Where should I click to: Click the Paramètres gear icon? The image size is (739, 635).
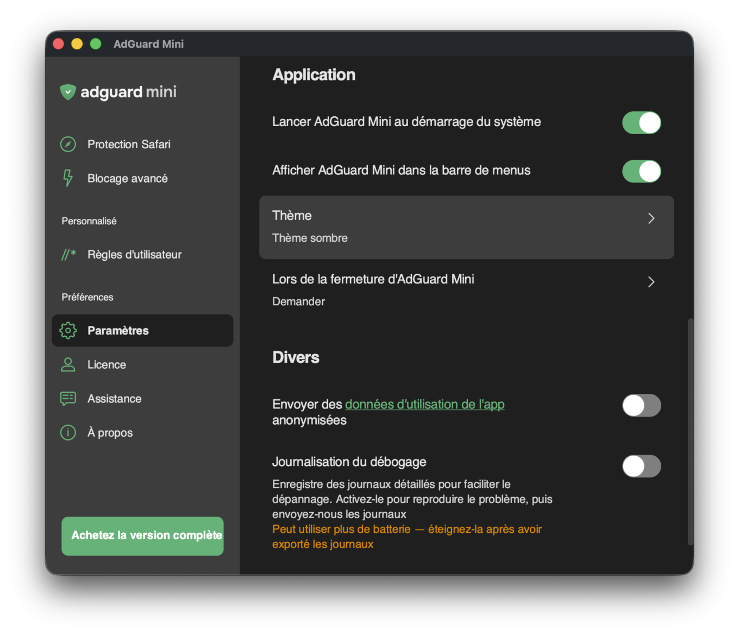(x=67, y=330)
